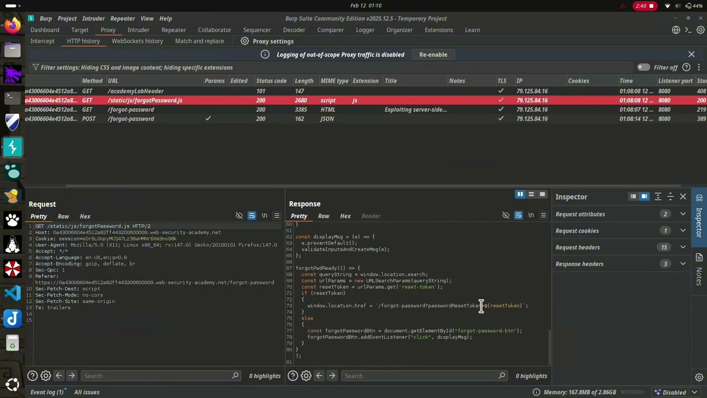Open request search settings gear
The width and height of the screenshot is (707, 398).
tap(46, 376)
